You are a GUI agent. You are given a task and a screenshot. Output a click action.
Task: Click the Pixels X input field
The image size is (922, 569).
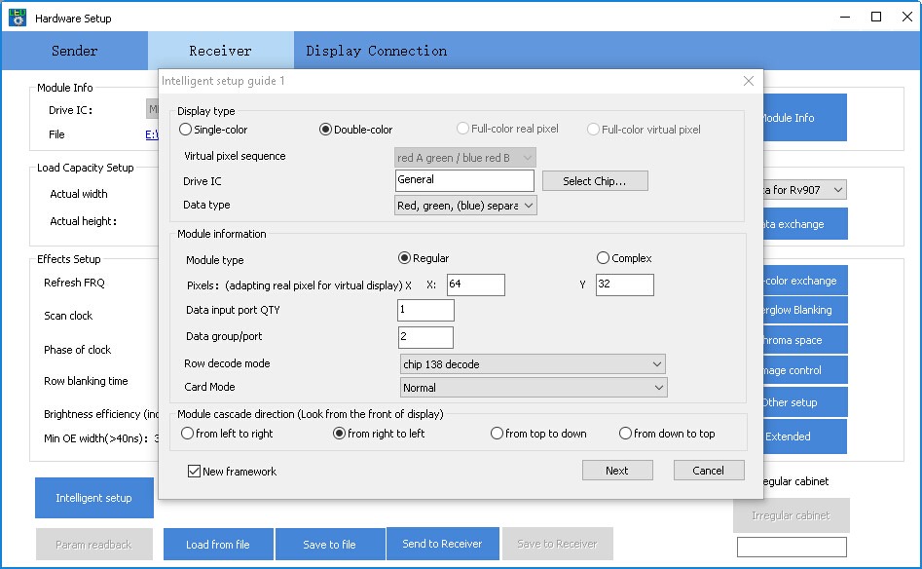[475, 285]
